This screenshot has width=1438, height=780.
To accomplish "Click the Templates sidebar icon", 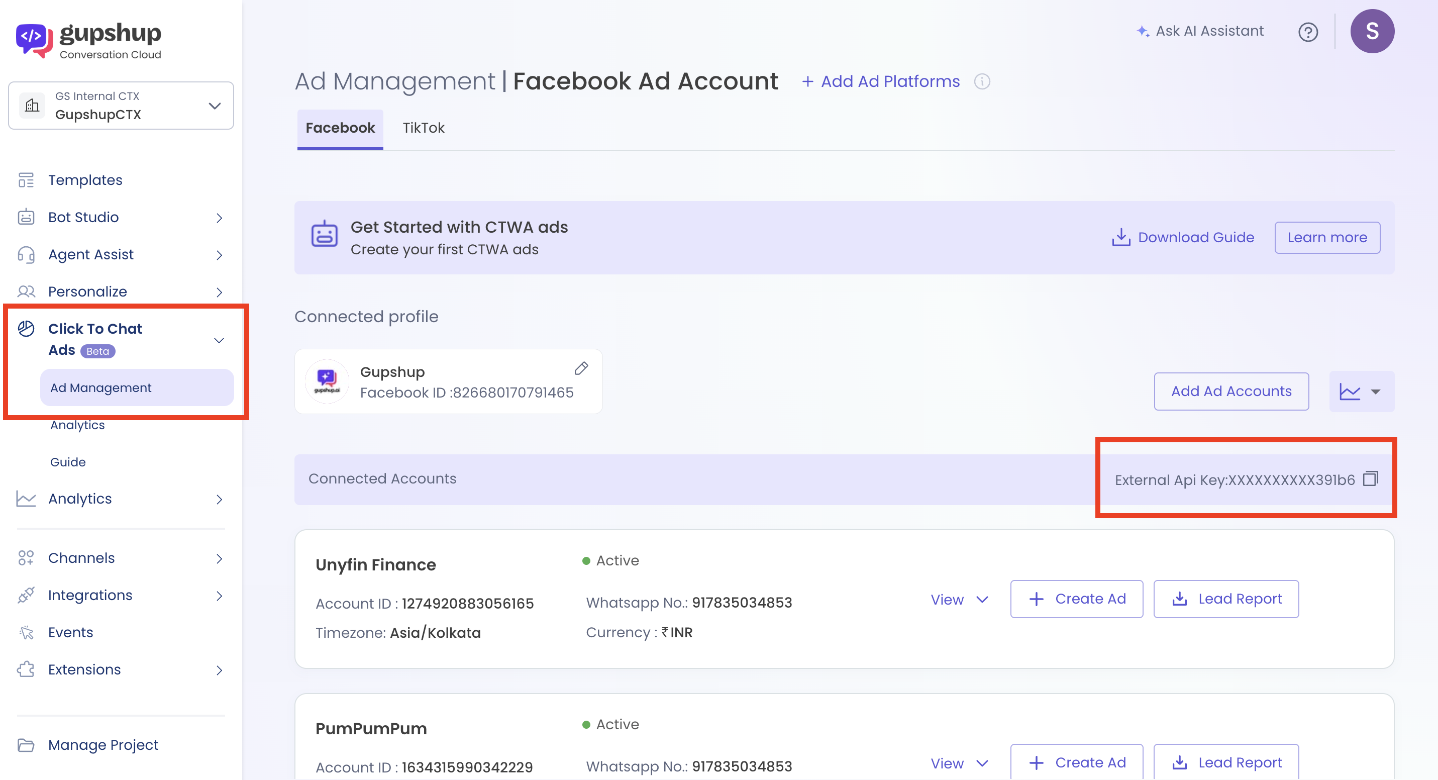I will (x=26, y=180).
